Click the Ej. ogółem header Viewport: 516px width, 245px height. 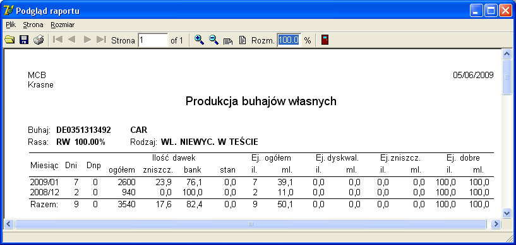pos(271,158)
